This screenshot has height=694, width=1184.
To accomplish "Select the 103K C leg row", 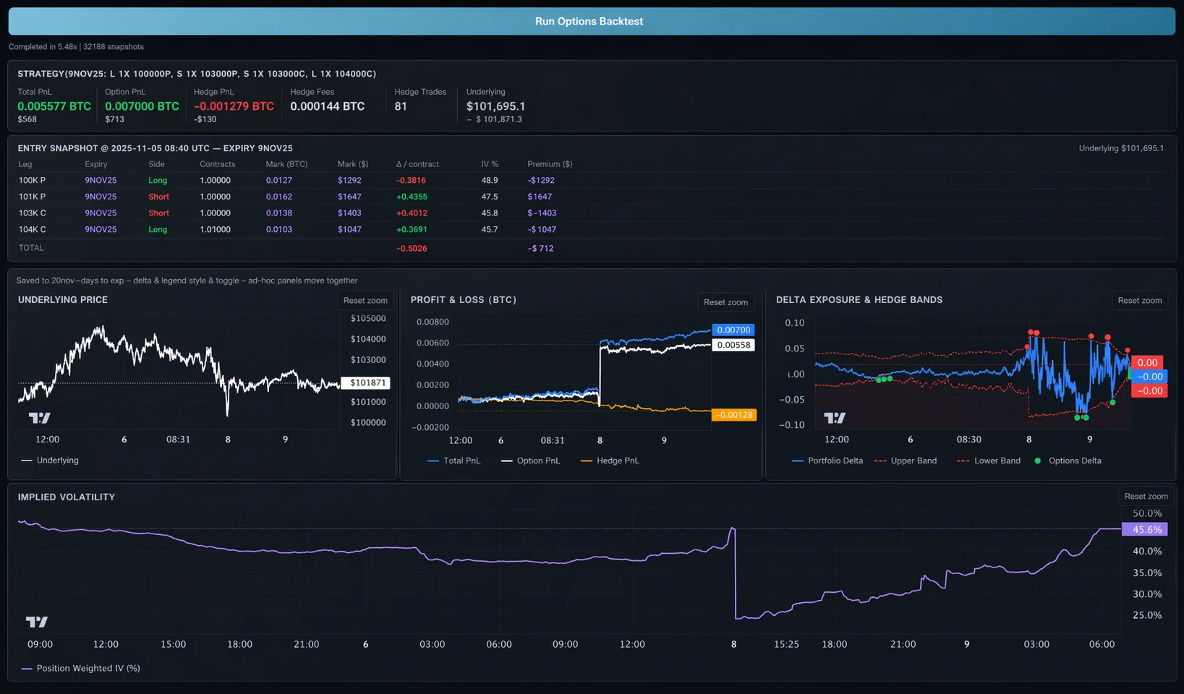I will (x=592, y=213).
